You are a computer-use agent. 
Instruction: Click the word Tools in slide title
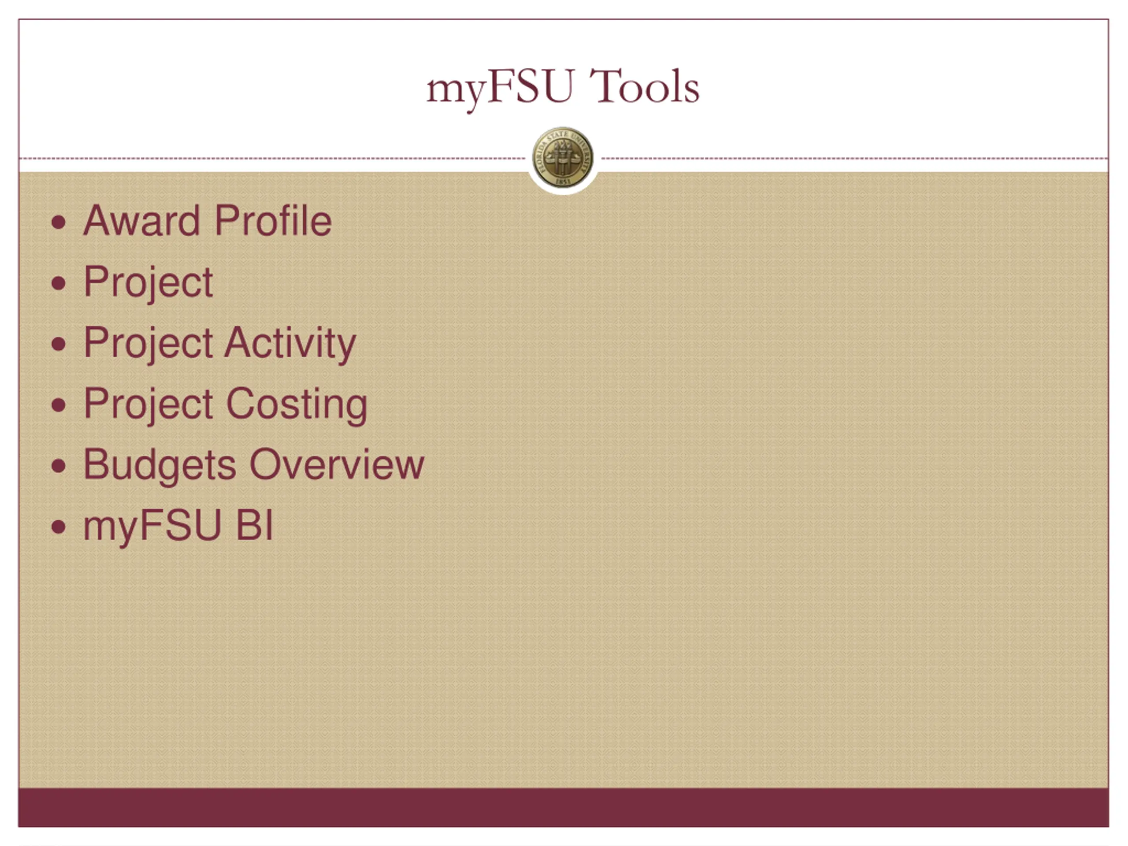pos(644,86)
